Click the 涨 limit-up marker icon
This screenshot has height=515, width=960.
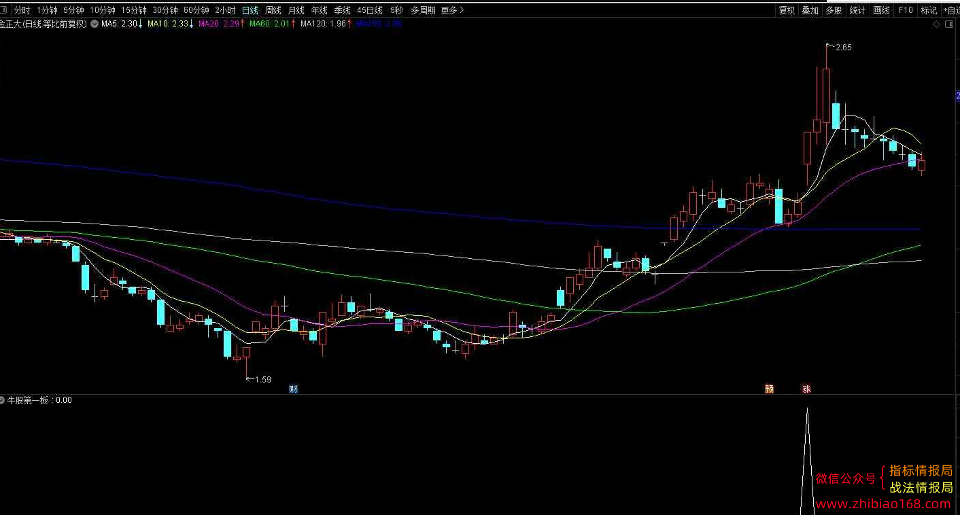point(806,389)
